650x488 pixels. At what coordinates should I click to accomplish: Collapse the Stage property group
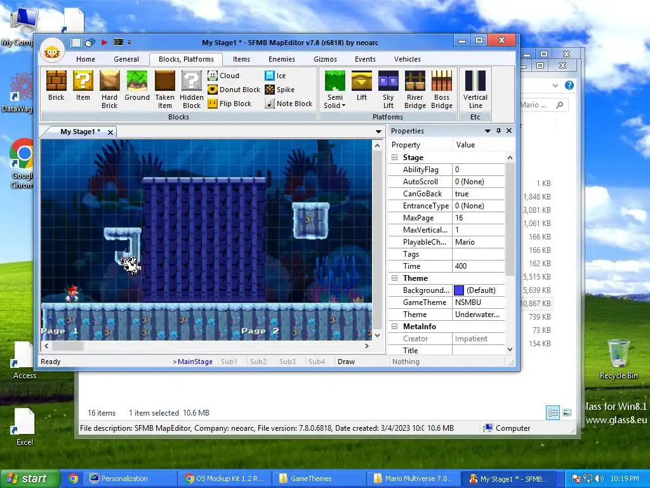395,158
